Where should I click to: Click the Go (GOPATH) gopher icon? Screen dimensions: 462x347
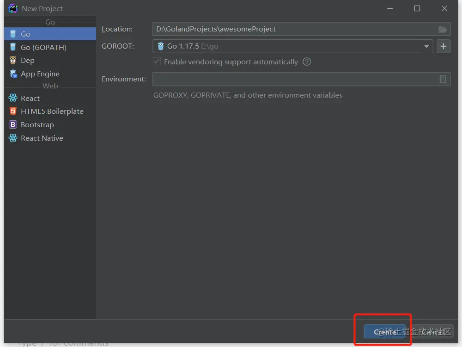[13, 47]
